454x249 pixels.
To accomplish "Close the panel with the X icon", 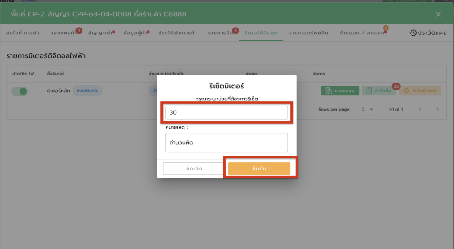I will point(438,14).
